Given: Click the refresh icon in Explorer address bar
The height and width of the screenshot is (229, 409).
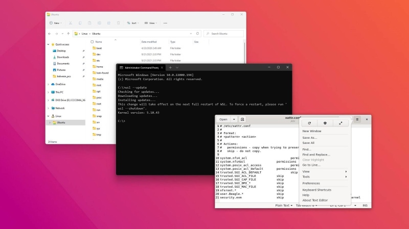Looking at the screenshot, I should click(197, 34).
